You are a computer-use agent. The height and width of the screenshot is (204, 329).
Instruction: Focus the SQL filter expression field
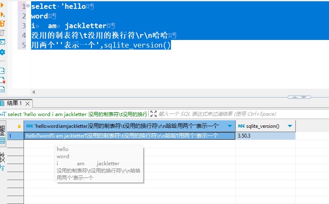(x=217, y=114)
